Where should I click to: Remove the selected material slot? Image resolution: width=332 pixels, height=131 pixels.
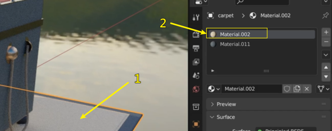326,42
